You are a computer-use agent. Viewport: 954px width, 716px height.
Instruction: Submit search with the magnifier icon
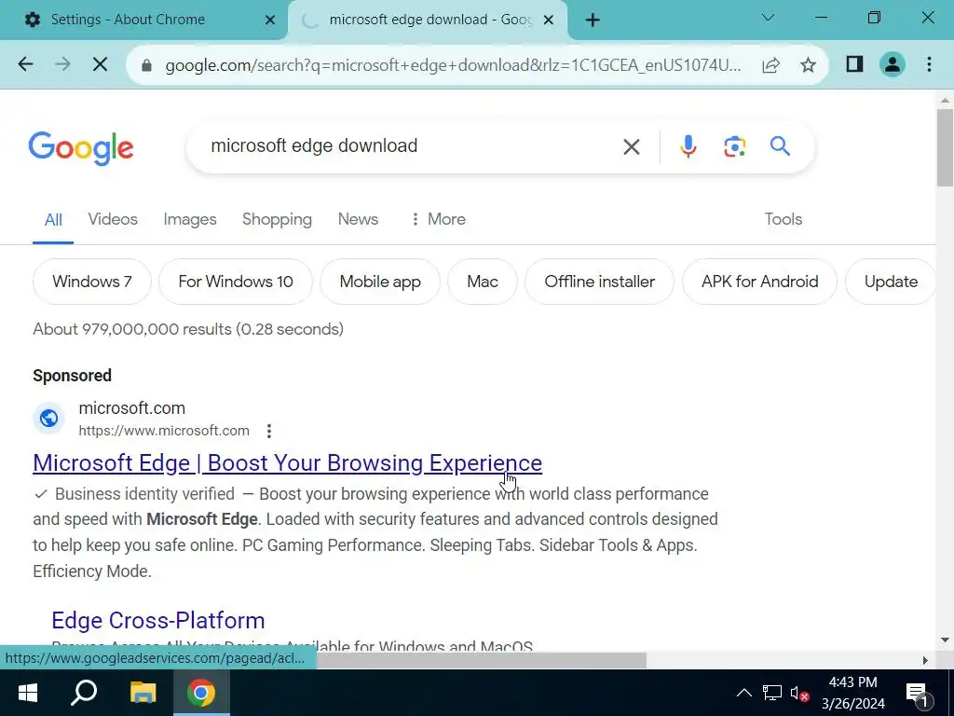coord(780,146)
